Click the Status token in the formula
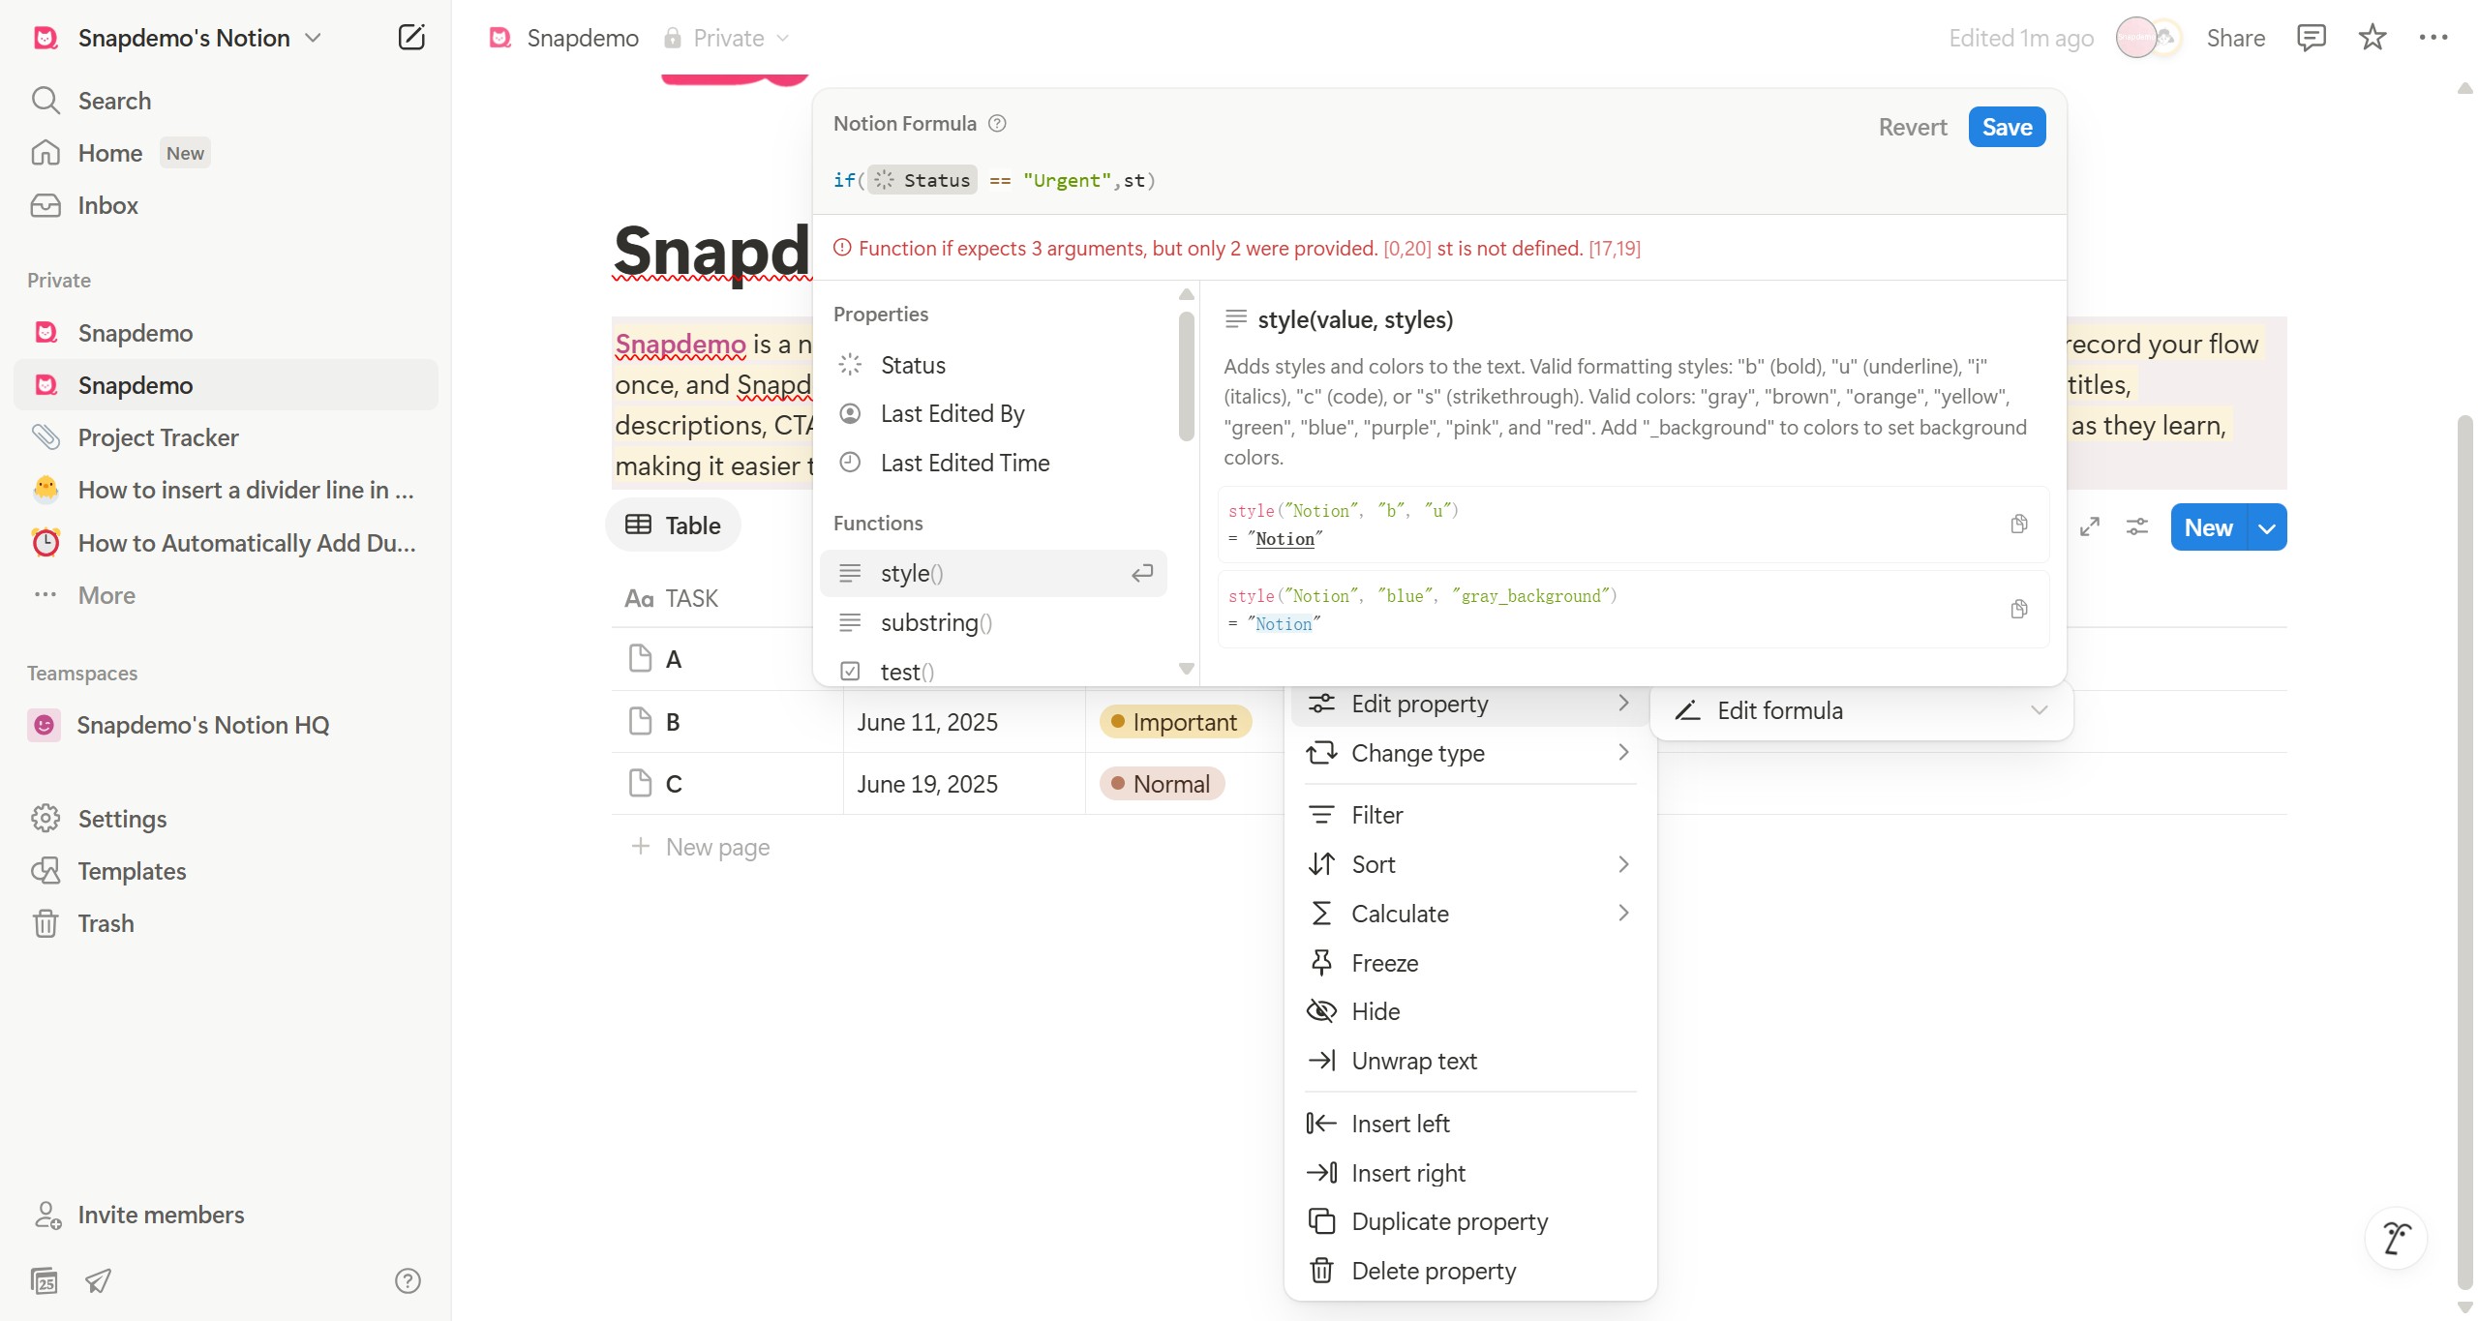 922,180
